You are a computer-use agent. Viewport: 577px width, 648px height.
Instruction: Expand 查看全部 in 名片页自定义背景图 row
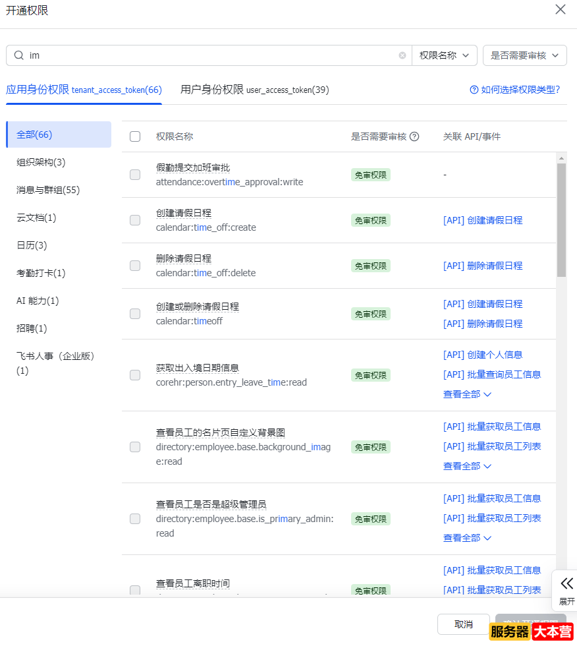(x=467, y=466)
